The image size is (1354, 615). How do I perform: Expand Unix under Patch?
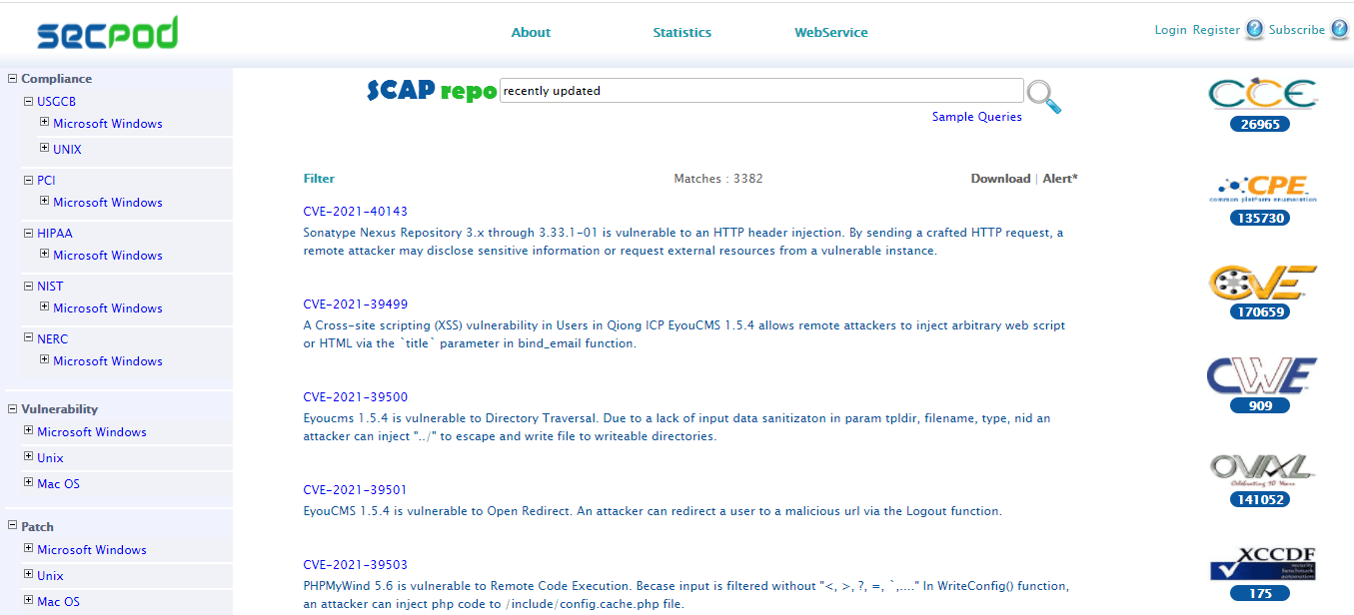point(28,574)
